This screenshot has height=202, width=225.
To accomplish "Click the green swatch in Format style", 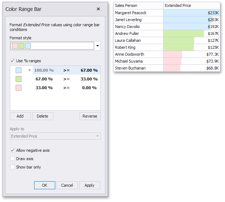I will 21,46.
